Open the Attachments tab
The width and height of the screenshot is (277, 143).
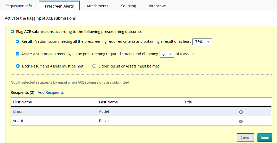pos(97,6)
